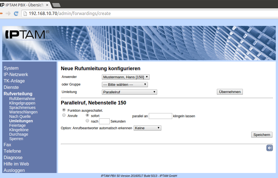Open the Umleitung dropdown showing Parallelruf
Viewport: 278px width, 178px height.
pyautogui.click(x=129, y=92)
